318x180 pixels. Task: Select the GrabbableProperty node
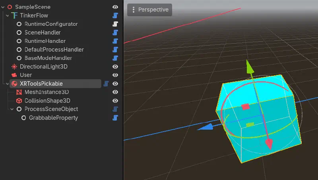53,118
